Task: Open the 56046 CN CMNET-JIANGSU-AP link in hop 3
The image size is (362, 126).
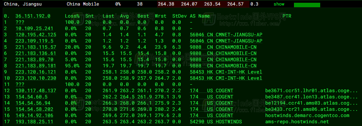Action: coord(226,35)
